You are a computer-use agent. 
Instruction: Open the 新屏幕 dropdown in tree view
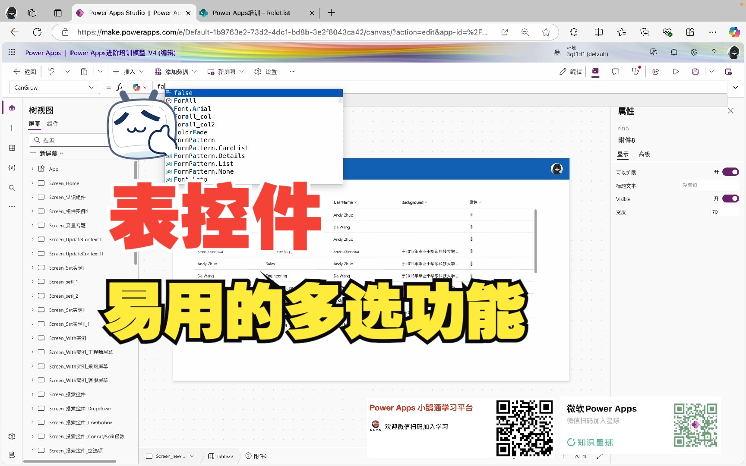point(47,153)
